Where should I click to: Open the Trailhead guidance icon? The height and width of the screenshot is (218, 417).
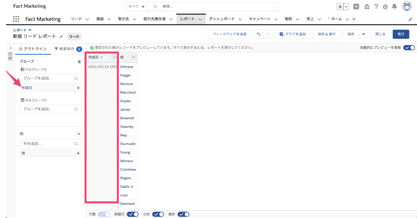[x=367, y=7]
